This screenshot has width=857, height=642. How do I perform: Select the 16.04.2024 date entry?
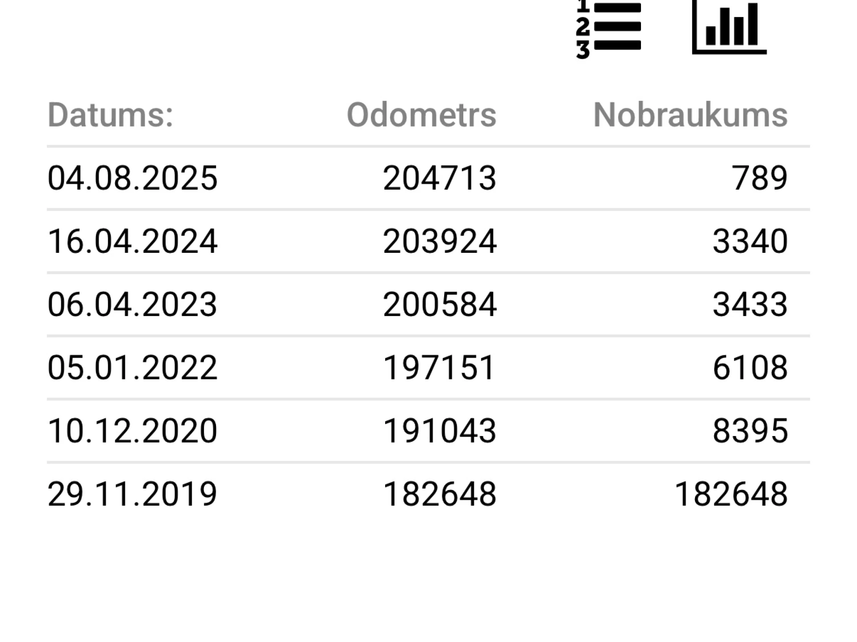pyautogui.click(x=133, y=242)
